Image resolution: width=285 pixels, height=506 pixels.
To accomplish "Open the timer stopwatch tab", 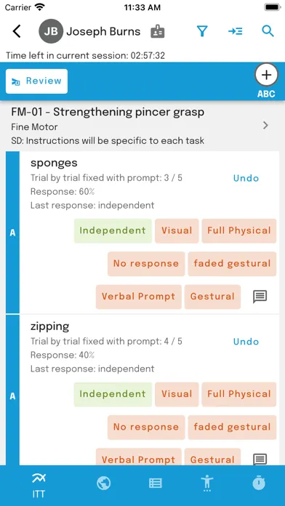I will [x=259, y=483].
